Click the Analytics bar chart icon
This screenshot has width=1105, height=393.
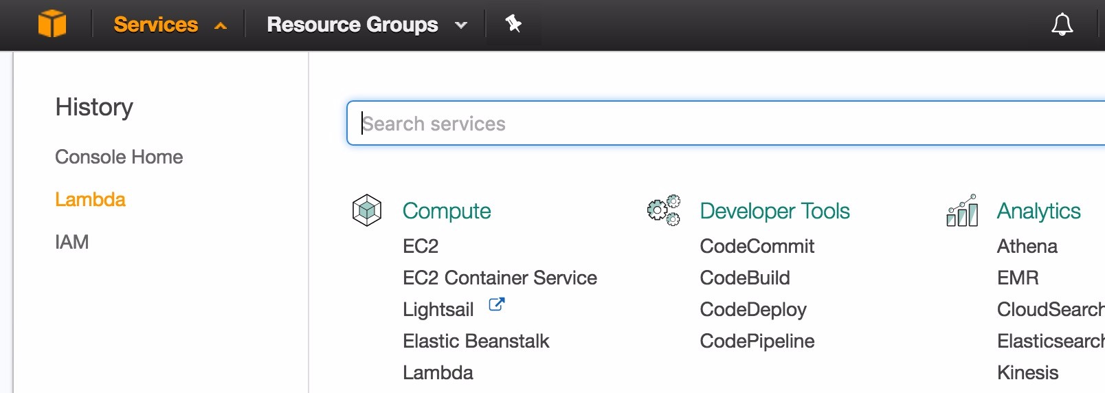tap(962, 210)
